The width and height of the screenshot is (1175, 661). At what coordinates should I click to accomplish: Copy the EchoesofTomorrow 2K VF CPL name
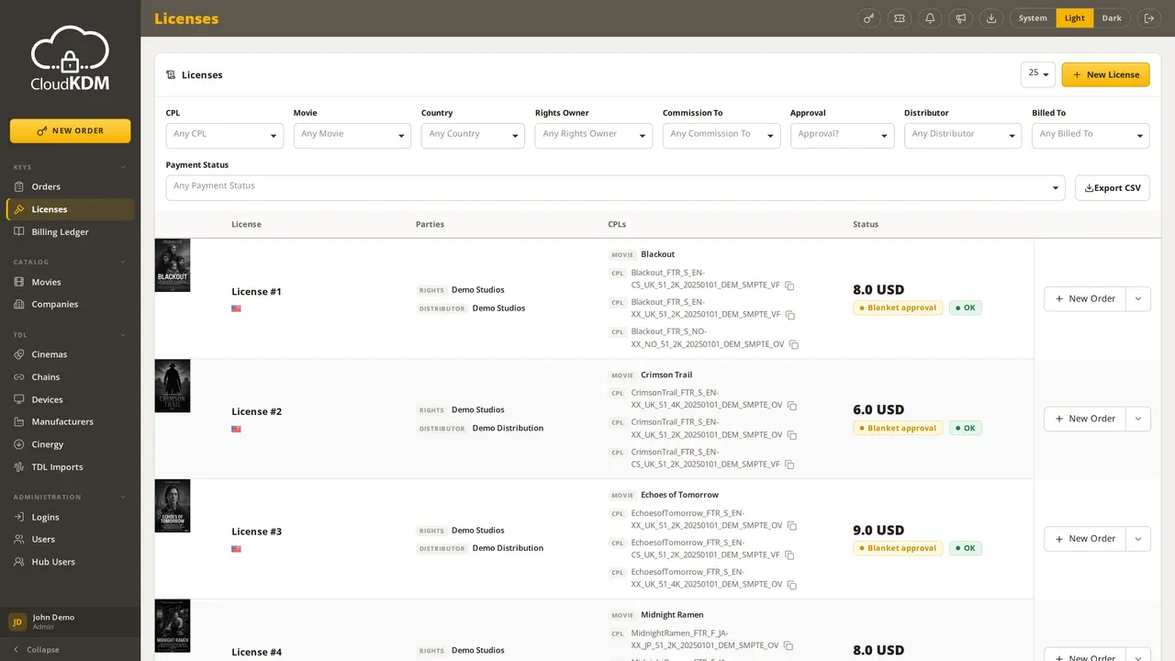[789, 555]
